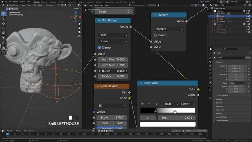Enable the Clamp checkbox in the Multiply node

155,35
